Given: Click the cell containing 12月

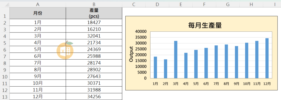Looking at the screenshot, I should (38, 96).
